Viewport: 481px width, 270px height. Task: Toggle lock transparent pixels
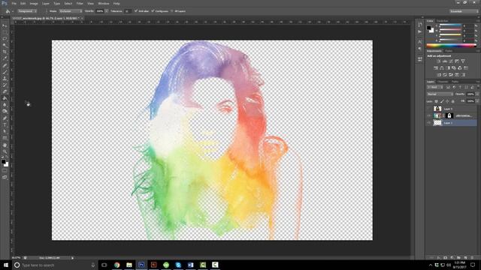tap(436, 101)
